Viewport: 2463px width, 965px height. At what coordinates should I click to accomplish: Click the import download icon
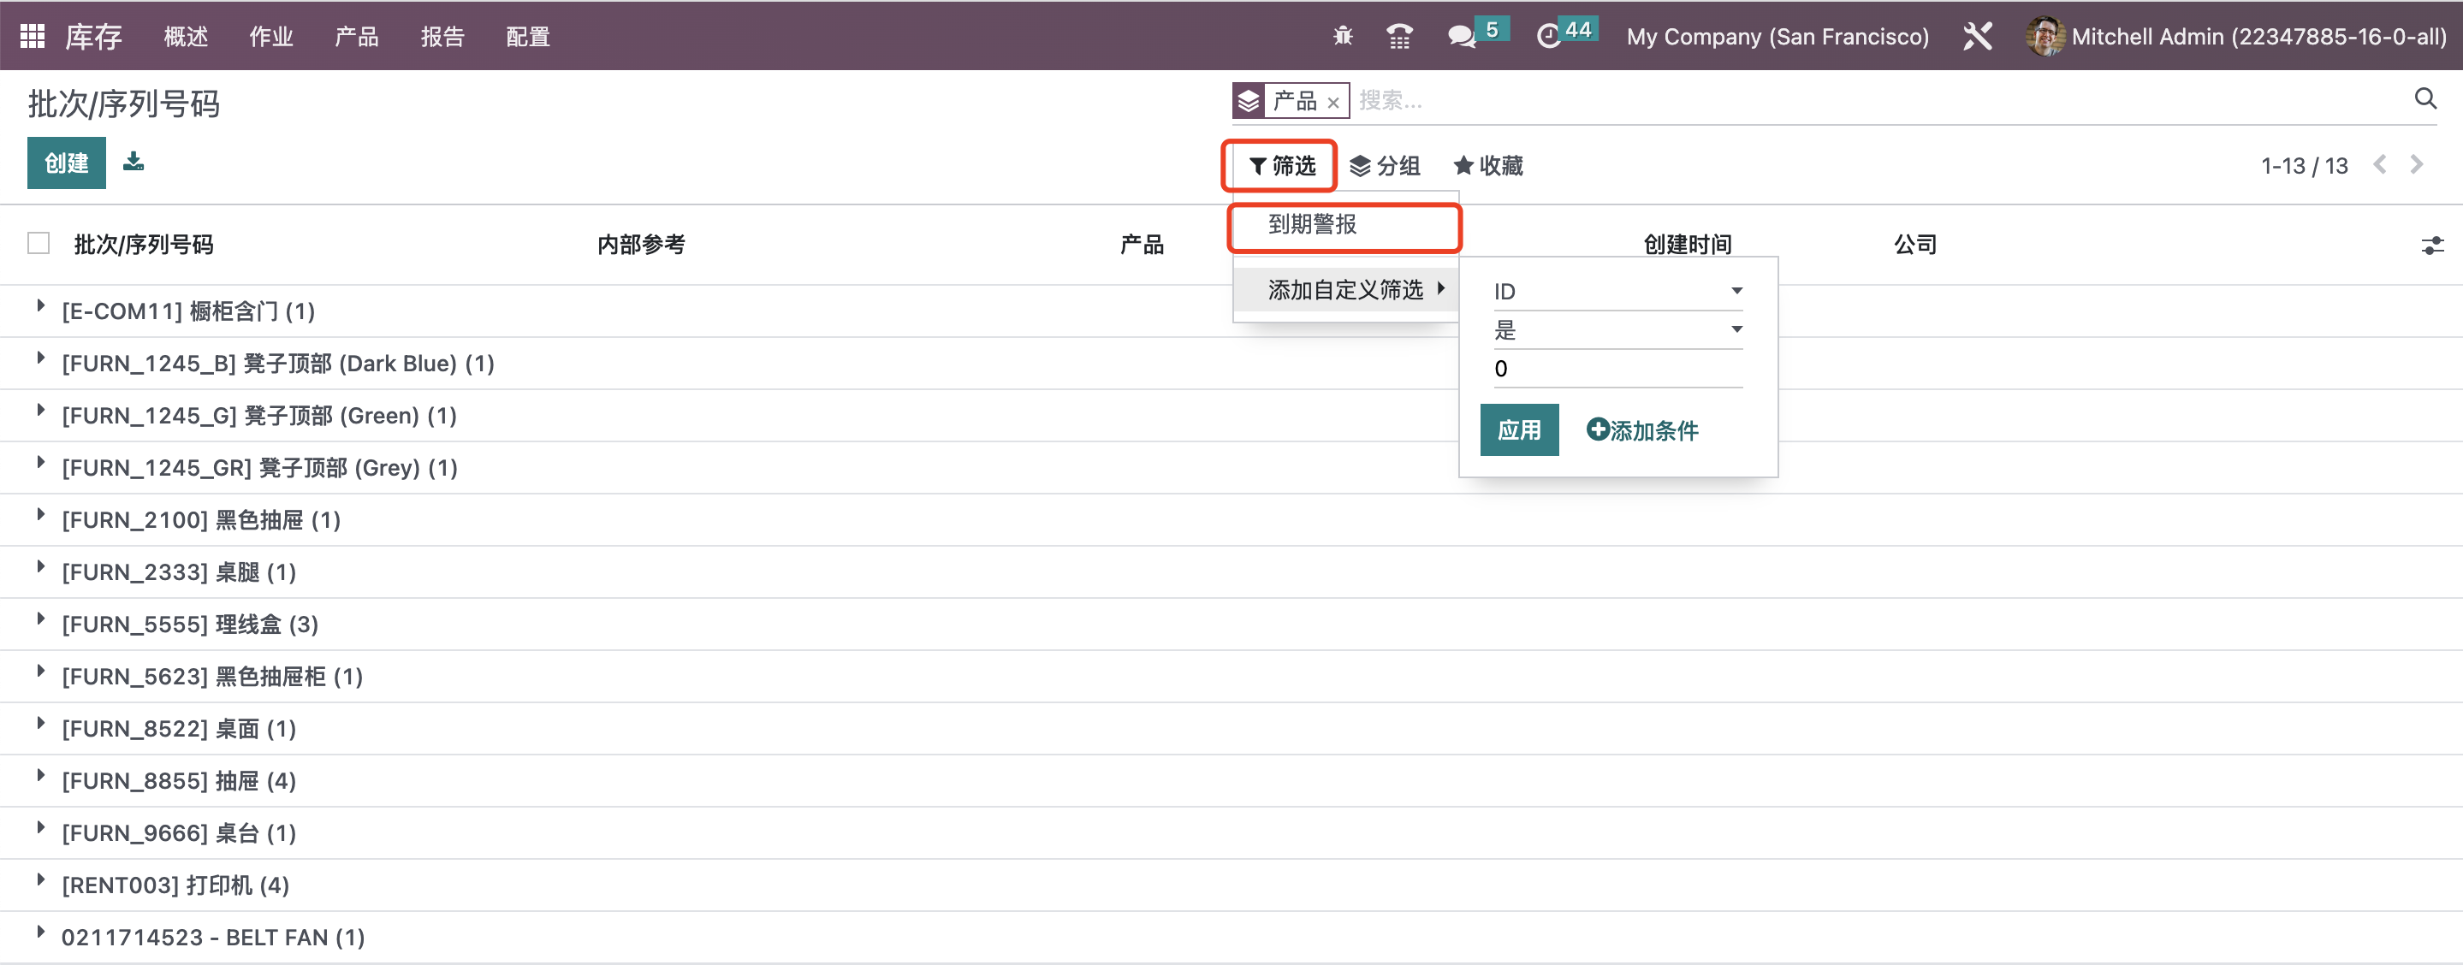coord(134,162)
